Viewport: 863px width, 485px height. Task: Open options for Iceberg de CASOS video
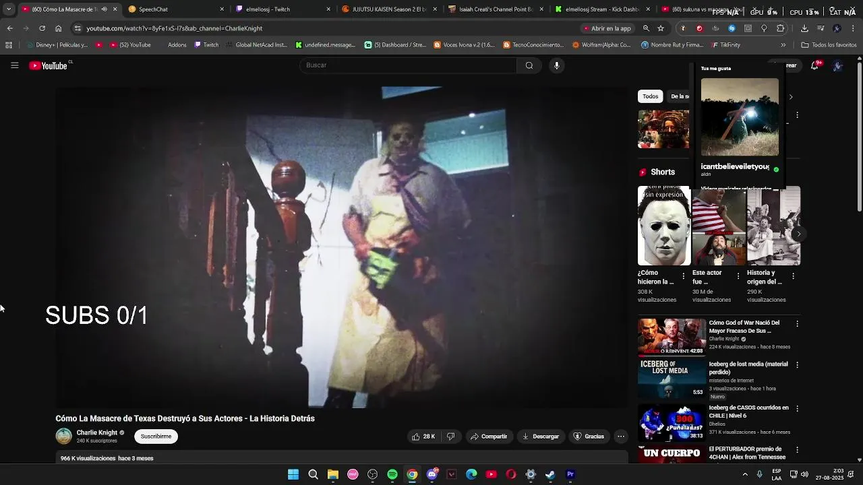click(797, 409)
